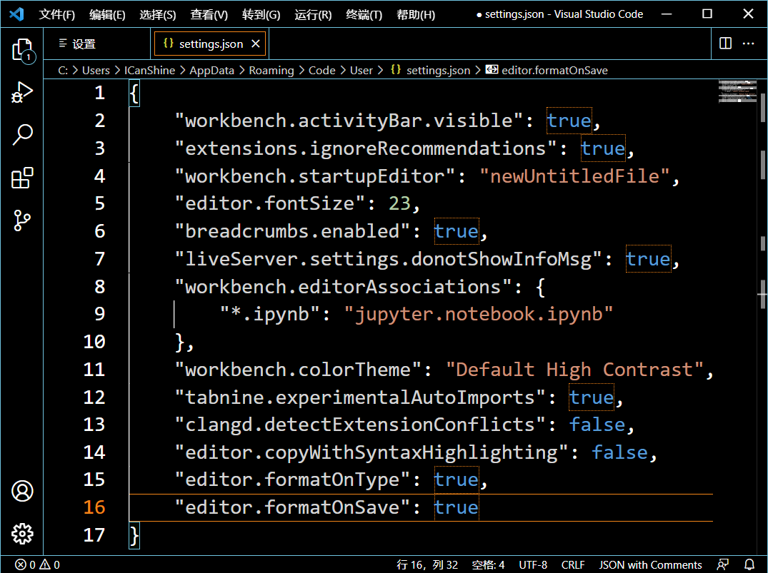The width and height of the screenshot is (768, 573).
Task: Click breadcrumb segment Users
Action: pyautogui.click(x=96, y=71)
